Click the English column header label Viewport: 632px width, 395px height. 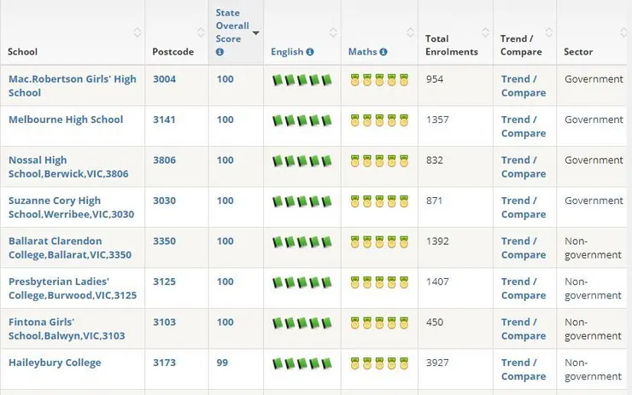(x=287, y=52)
